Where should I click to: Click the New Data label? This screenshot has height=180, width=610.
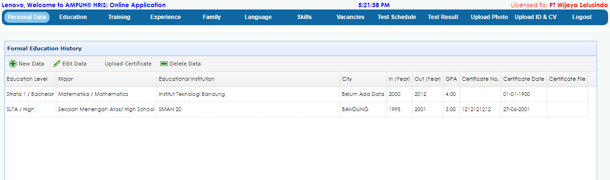(31, 64)
